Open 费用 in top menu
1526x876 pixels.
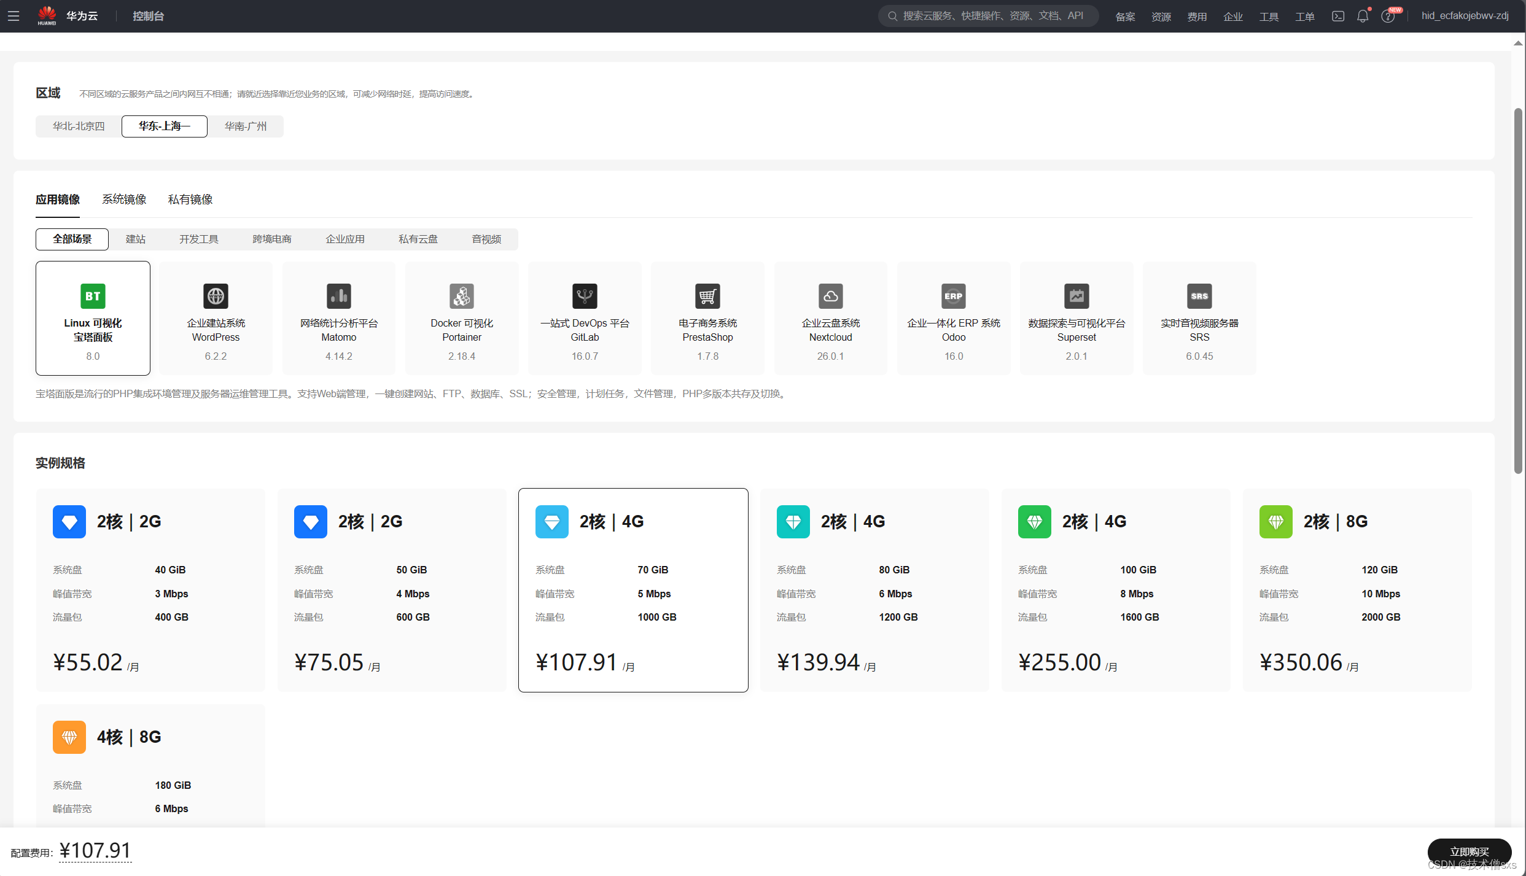pos(1197,17)
